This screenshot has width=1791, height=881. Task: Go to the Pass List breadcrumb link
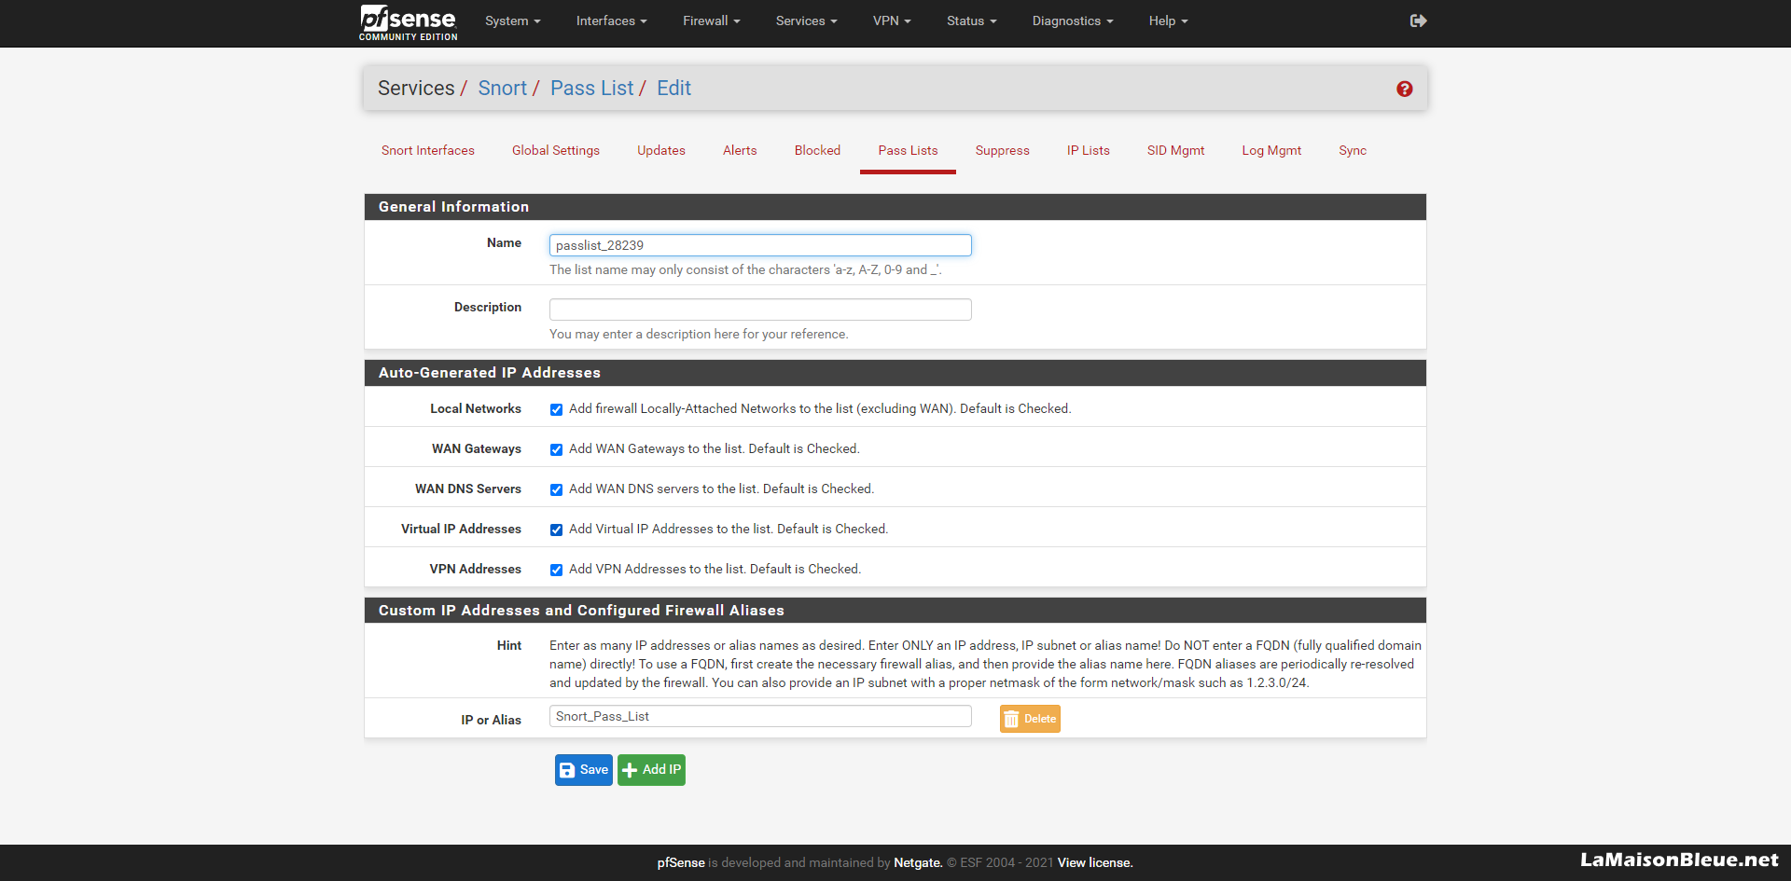591,88
